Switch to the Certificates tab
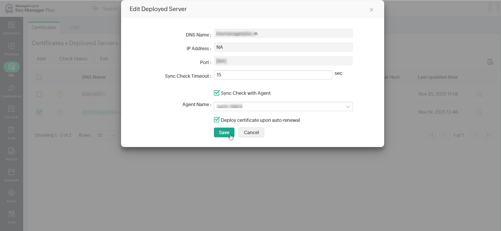Screen dimensions: 501x231 [44, 28]
